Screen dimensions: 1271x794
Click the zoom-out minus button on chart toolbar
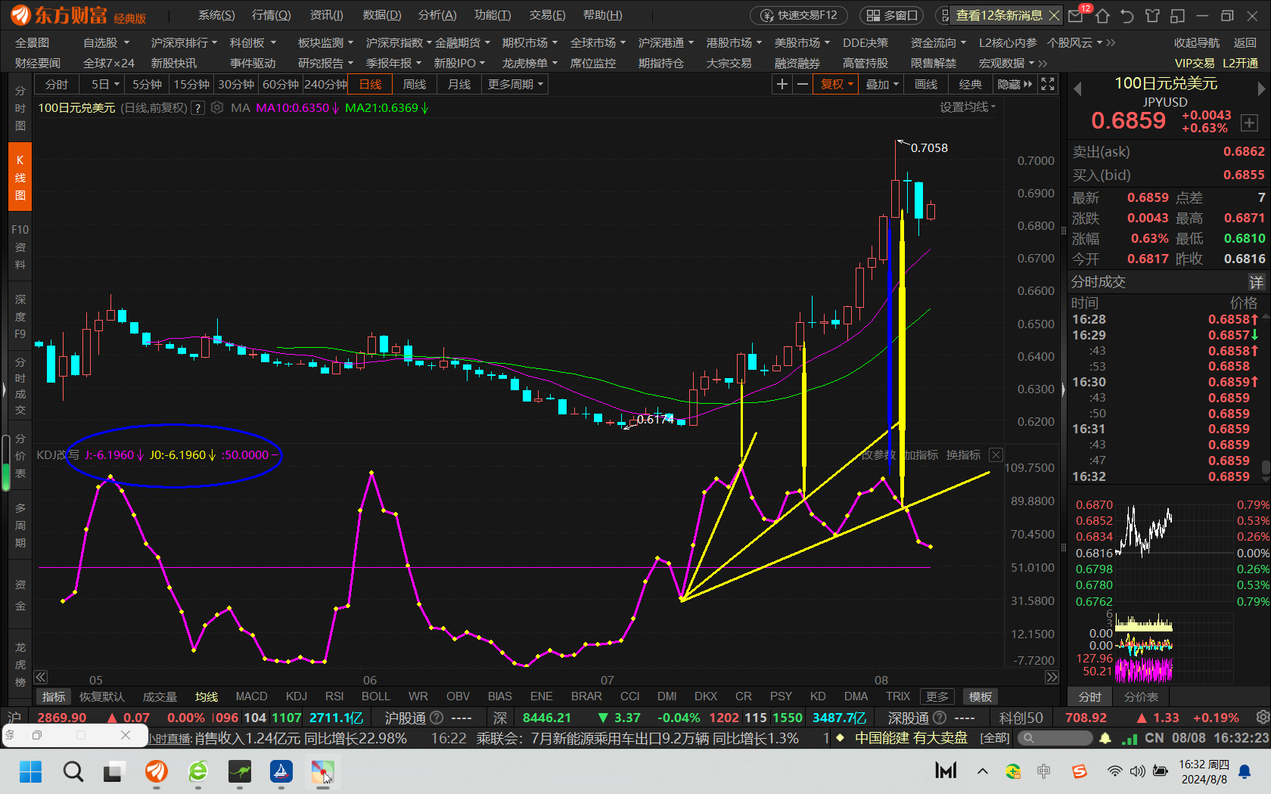[x=803, y=84]
